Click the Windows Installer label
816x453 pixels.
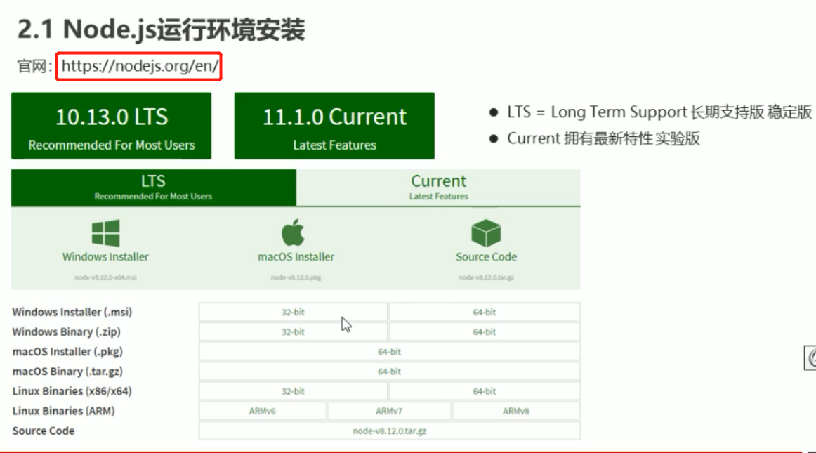point(105,257)
